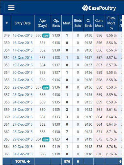Click cumulative mortality value 871
This screenshot has width=124, height=165.
[99, 132]
